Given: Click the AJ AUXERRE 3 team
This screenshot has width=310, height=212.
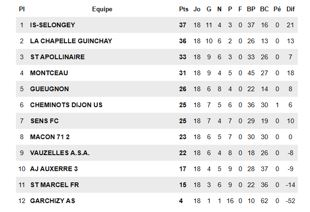Looking at the screenshot, I should (54, 169).
